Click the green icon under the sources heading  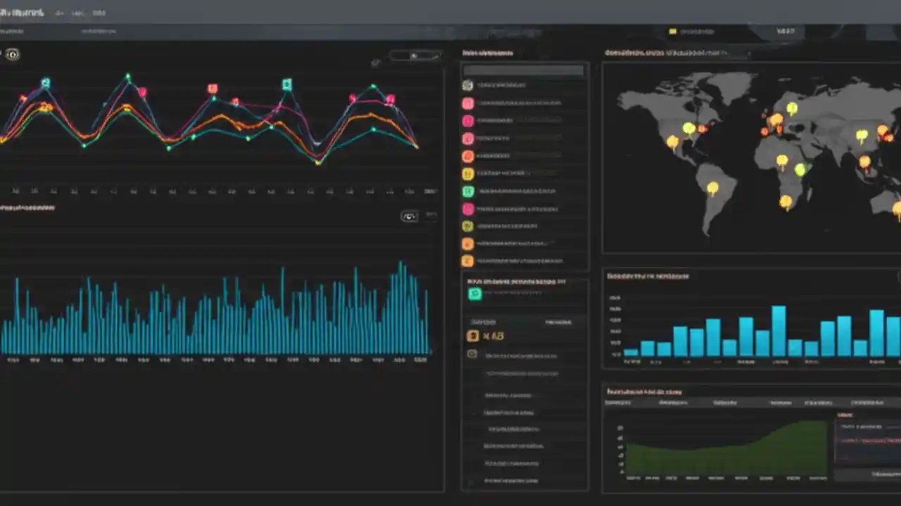pyautogui.click(x=475, y=294)
